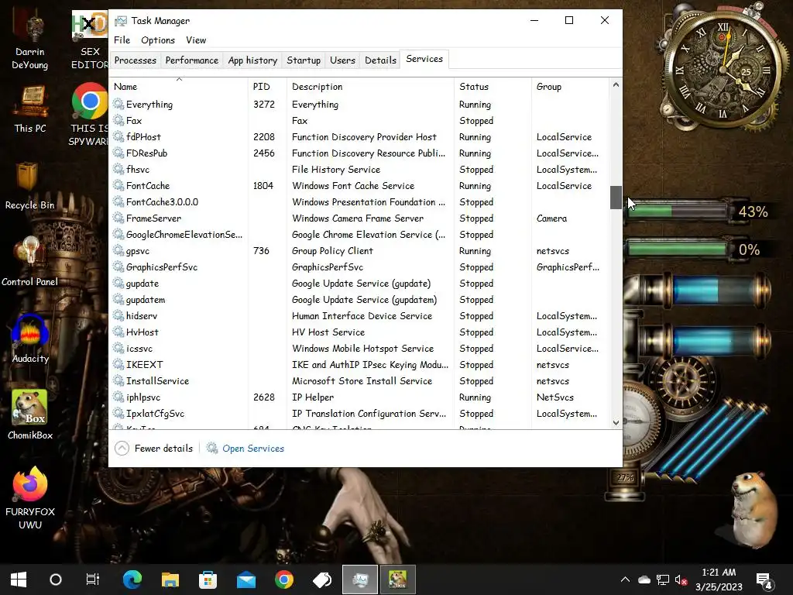Open the View menu

[x=196, y=40]
